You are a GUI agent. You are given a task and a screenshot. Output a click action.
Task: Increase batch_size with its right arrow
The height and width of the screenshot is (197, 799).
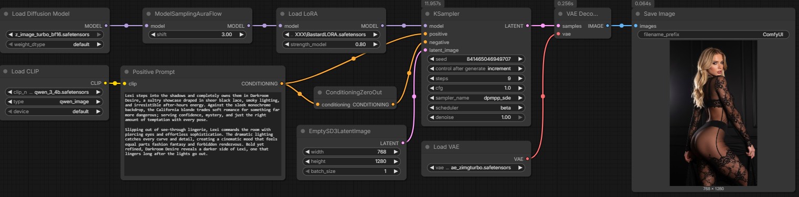[396, 171]
